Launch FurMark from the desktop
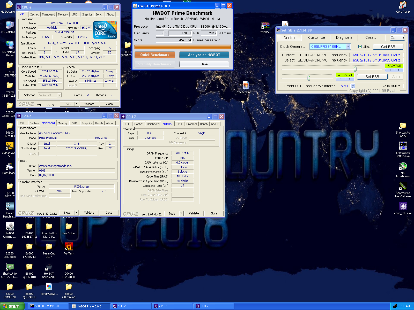Viewport: 414px width, 310px height. coord(69,249)
